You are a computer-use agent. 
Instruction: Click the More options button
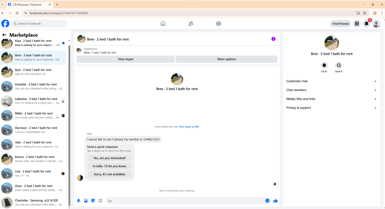click(226, 59)
